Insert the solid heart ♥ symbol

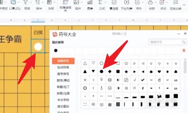(x=159, y=72)
